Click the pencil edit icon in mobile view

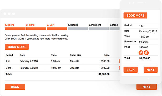click(x=141, y=53)
